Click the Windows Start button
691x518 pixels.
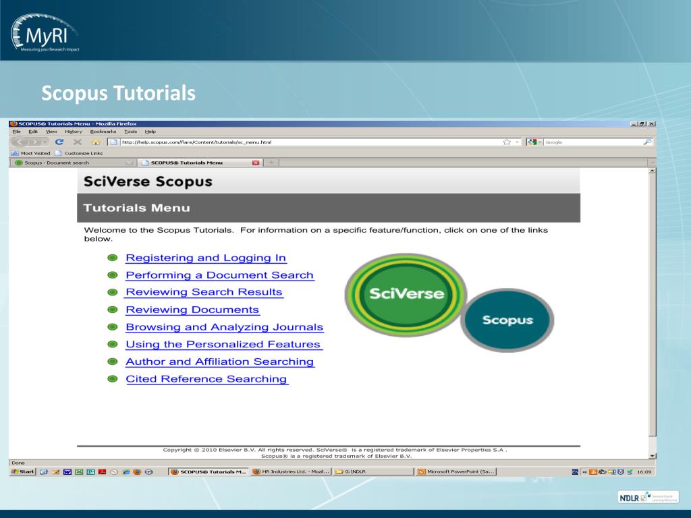tap(22, 471)
